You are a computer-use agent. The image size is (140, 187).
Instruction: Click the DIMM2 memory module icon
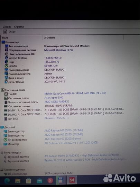click(x=6, y=115)
